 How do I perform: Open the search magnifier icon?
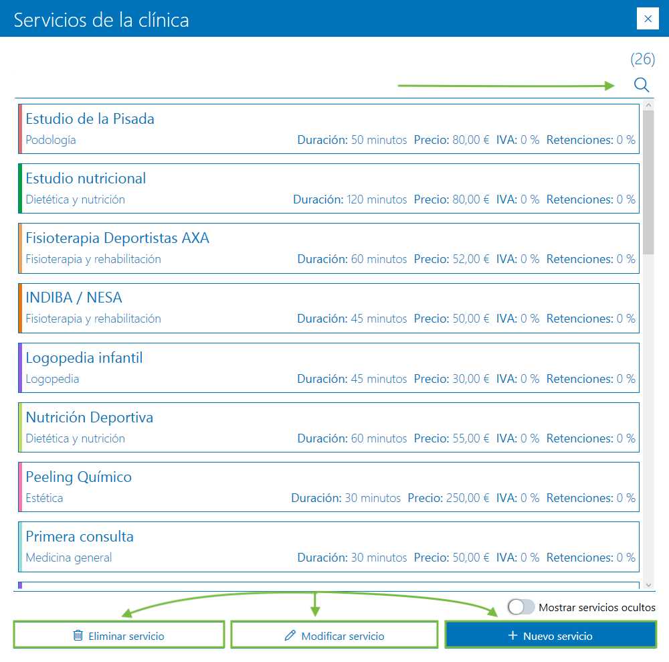pyautogui.click(x=641, y=85)
